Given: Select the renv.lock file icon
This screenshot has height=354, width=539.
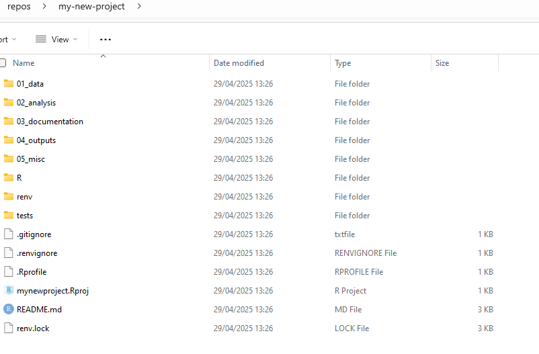Looking at the screenshot, I should pyautogui.click(x=8, y=328).
